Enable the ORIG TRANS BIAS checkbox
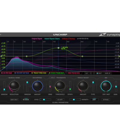This screenshot has height=137, width=120. (x=67, y=73)
